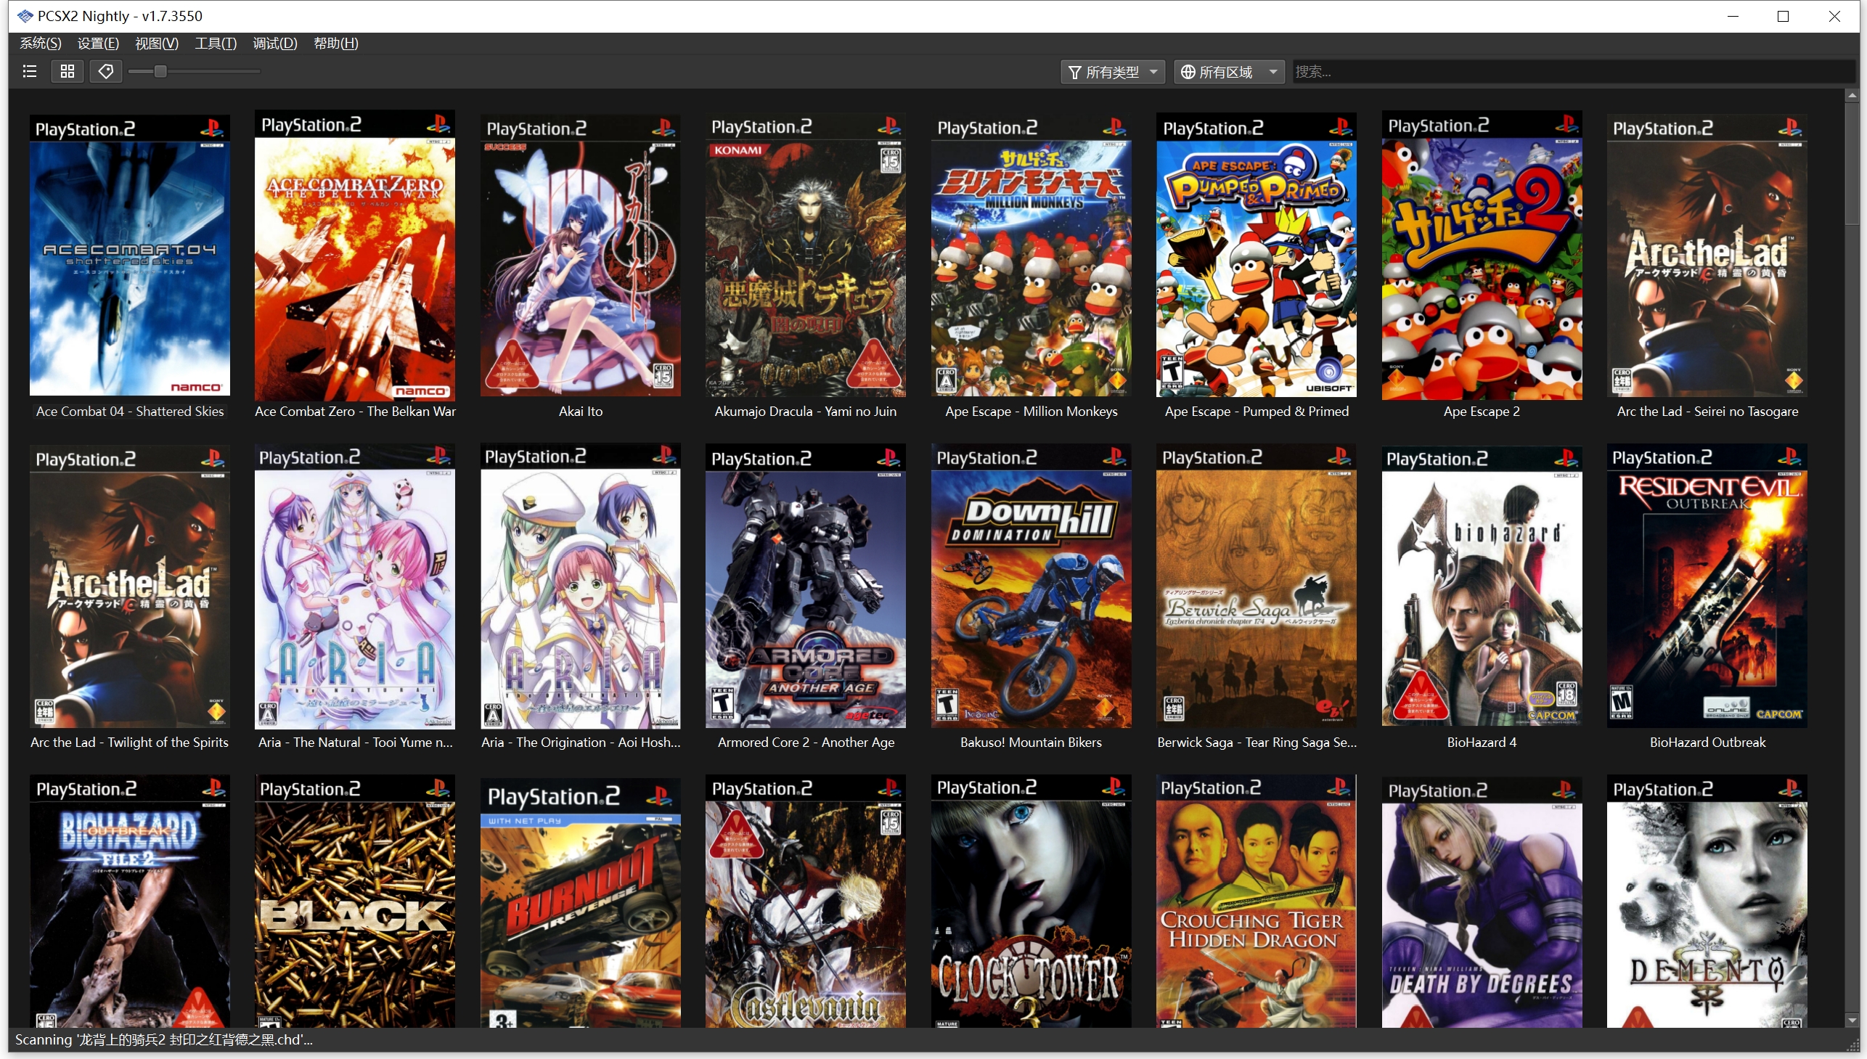1867x1059 pixels.
Task: Click 'Bakuso! Mountain Bikers' title label
Action: [x=1031, y=743]
